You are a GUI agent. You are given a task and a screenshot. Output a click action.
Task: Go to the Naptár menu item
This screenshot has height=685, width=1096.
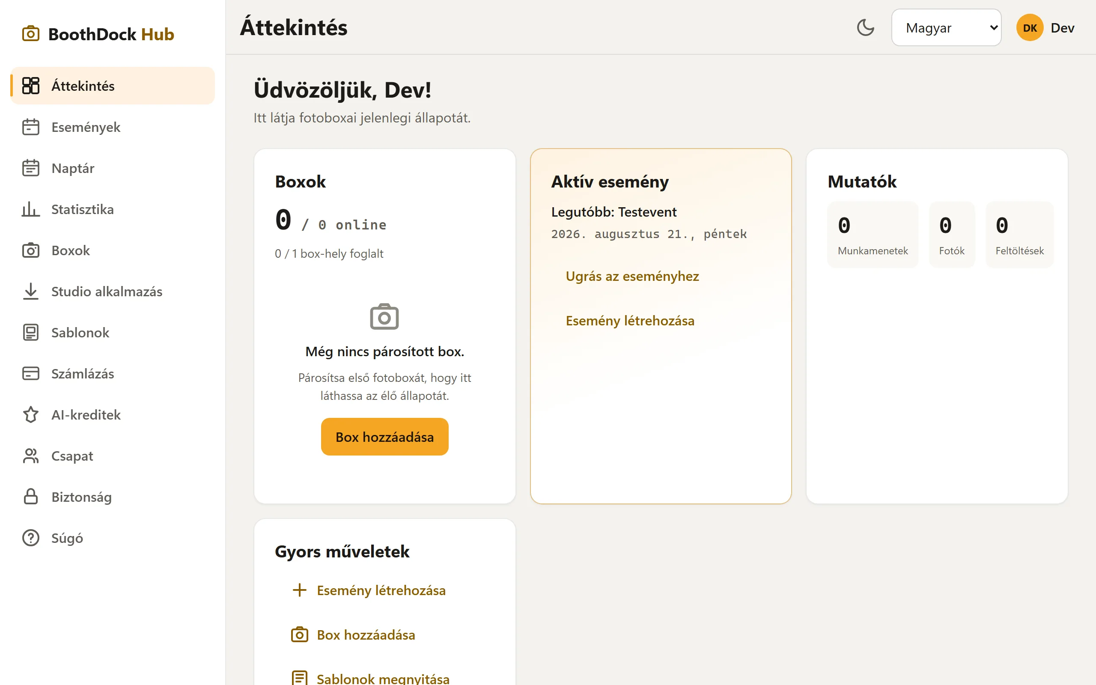pos(112,168)
